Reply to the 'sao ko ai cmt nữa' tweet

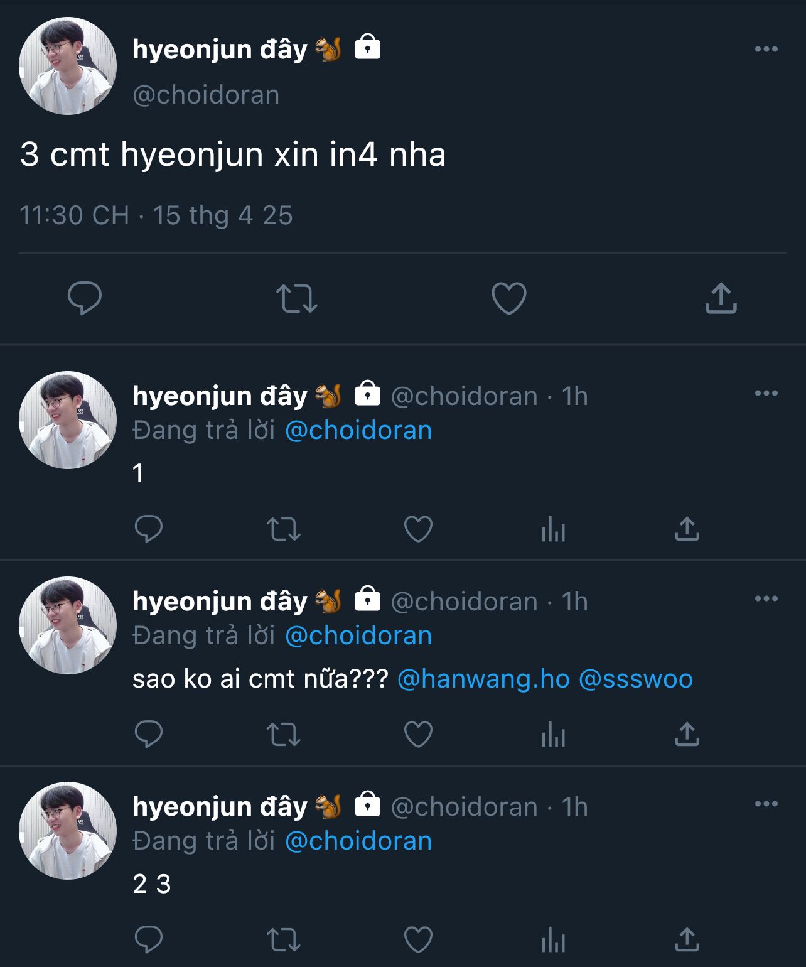pos(149,734)
